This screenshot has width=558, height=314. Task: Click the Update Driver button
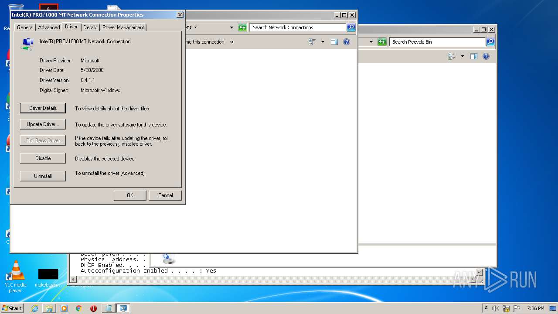43,124
